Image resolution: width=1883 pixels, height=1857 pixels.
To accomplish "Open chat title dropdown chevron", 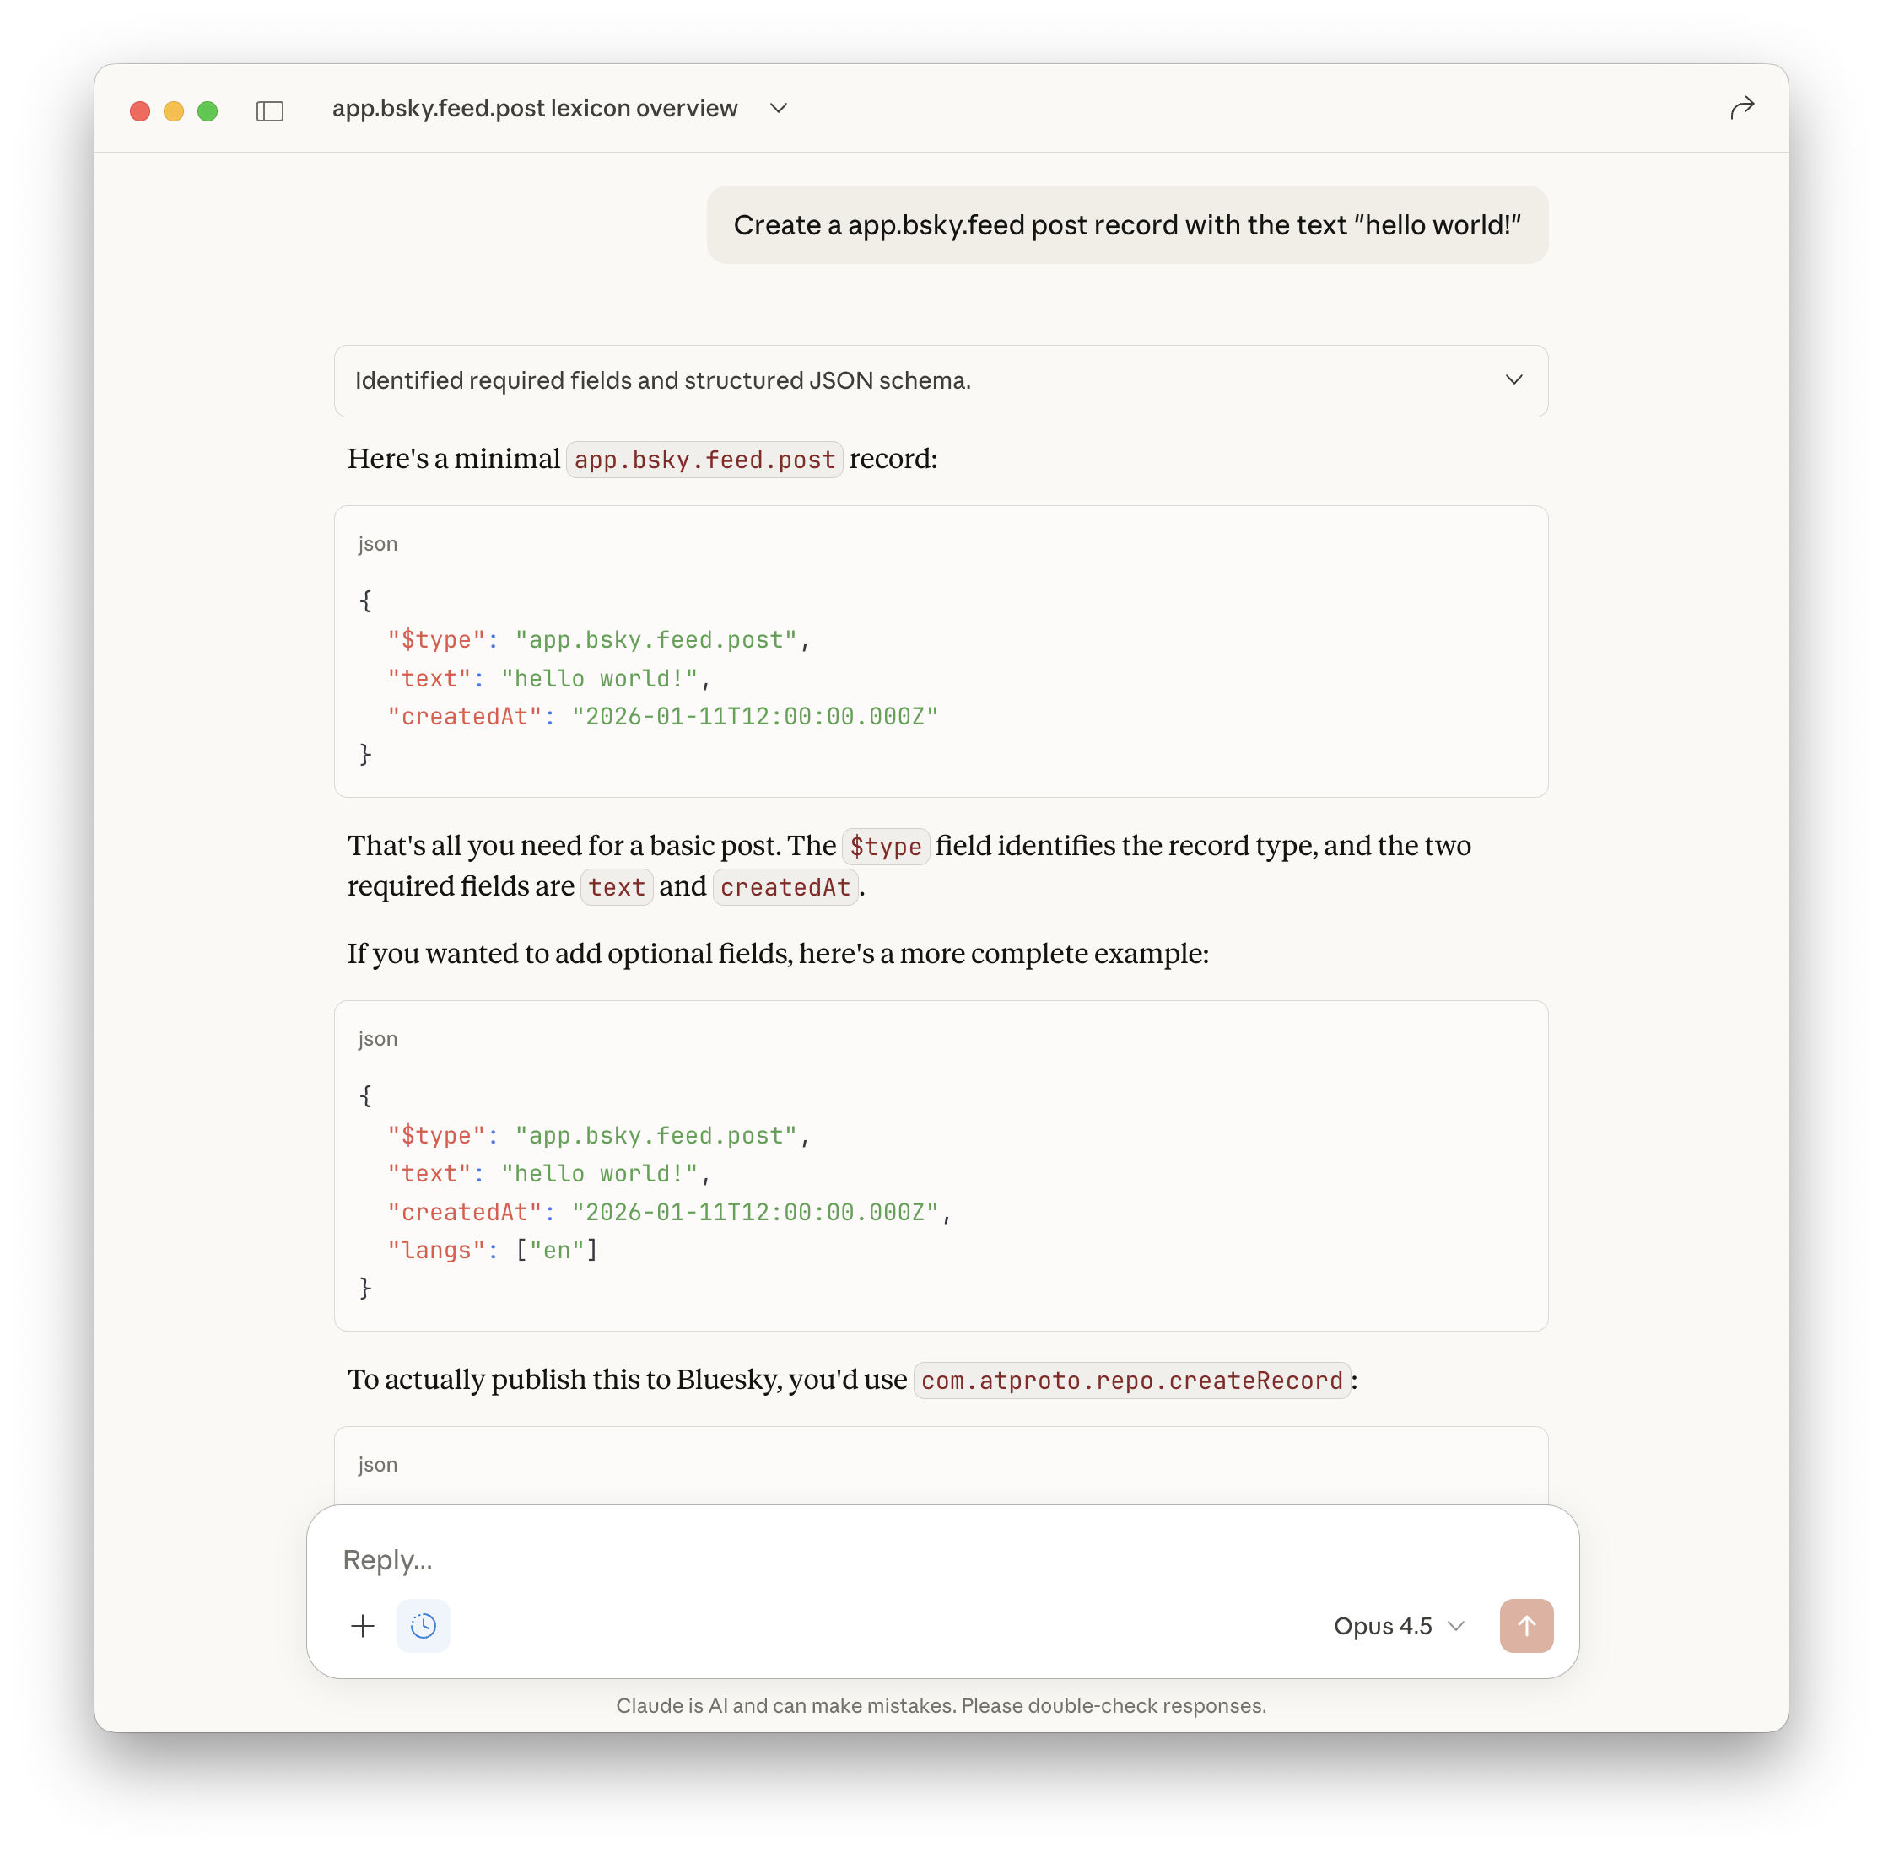I will tap(778, 108).
